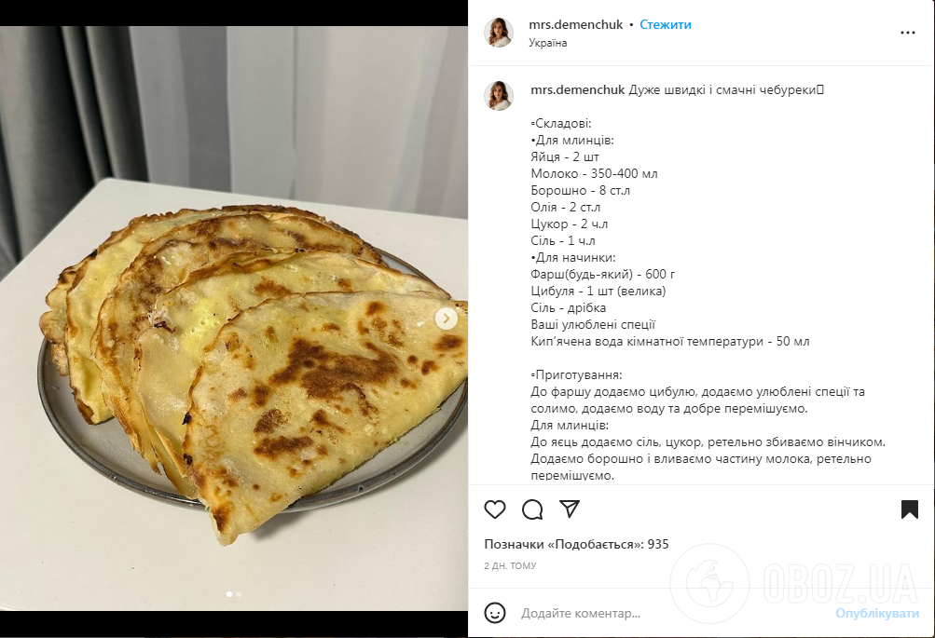Click the Україна location link
This screenshot has width=935, height=638.
(547, 43)
